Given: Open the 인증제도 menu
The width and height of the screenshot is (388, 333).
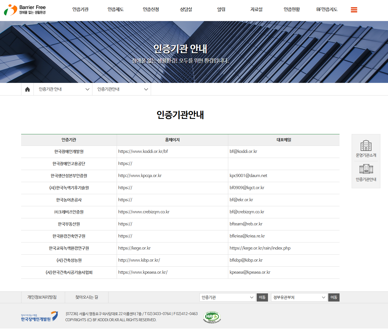Looking at the screenshot, I should point(116,10).
